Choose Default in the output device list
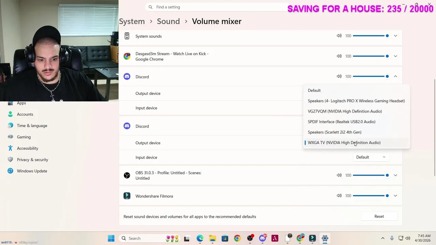 [357, 91]
